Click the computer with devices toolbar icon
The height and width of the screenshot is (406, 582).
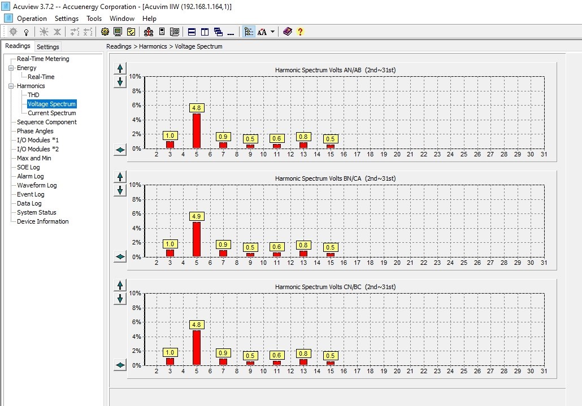(x=175, y=32)
